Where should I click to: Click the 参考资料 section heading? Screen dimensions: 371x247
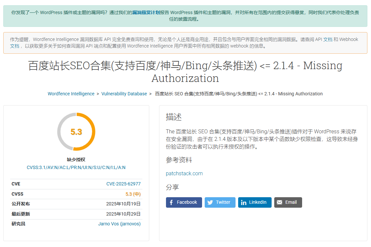179,160
